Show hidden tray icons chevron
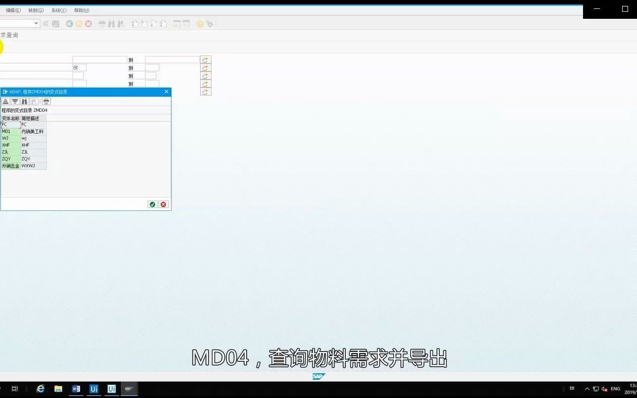637x398 pixels. [587, 389]
